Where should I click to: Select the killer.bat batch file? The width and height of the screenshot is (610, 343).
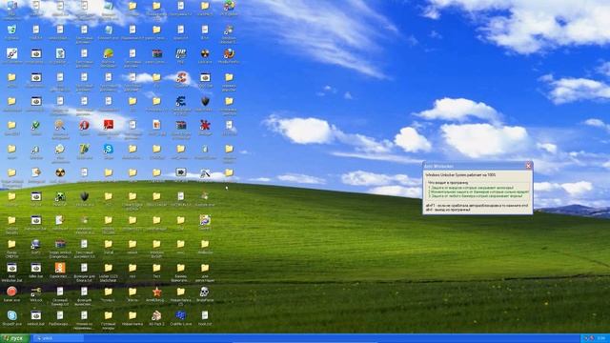[36, 268]
